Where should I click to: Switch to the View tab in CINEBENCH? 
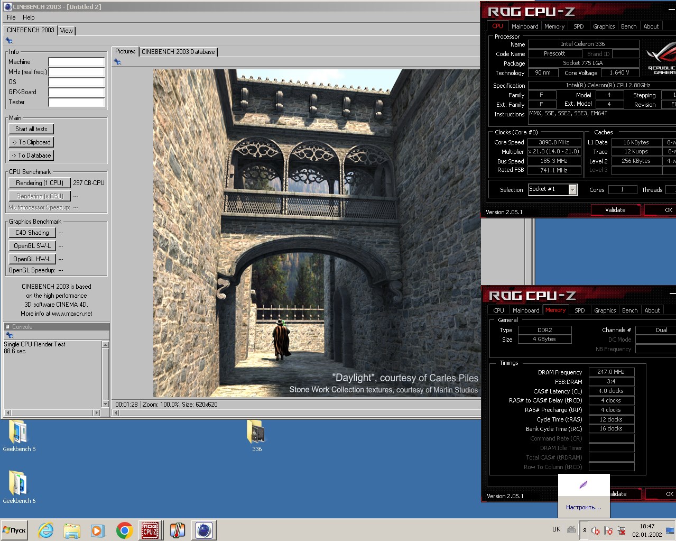(67, 31)
